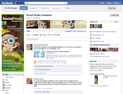The height and width of the screenshot is (94, 123).
Task: Select the Photo share option
Action: [x=43, y=35]
